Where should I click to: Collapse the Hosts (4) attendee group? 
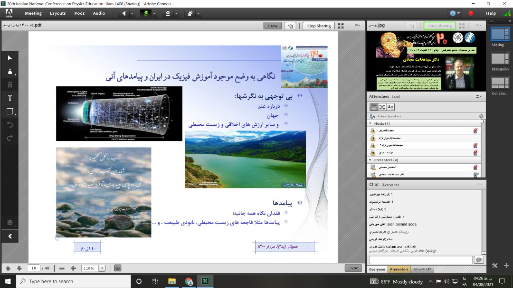coord(371,123)
